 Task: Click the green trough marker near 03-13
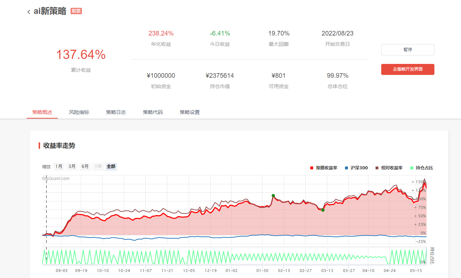point(323,210)
